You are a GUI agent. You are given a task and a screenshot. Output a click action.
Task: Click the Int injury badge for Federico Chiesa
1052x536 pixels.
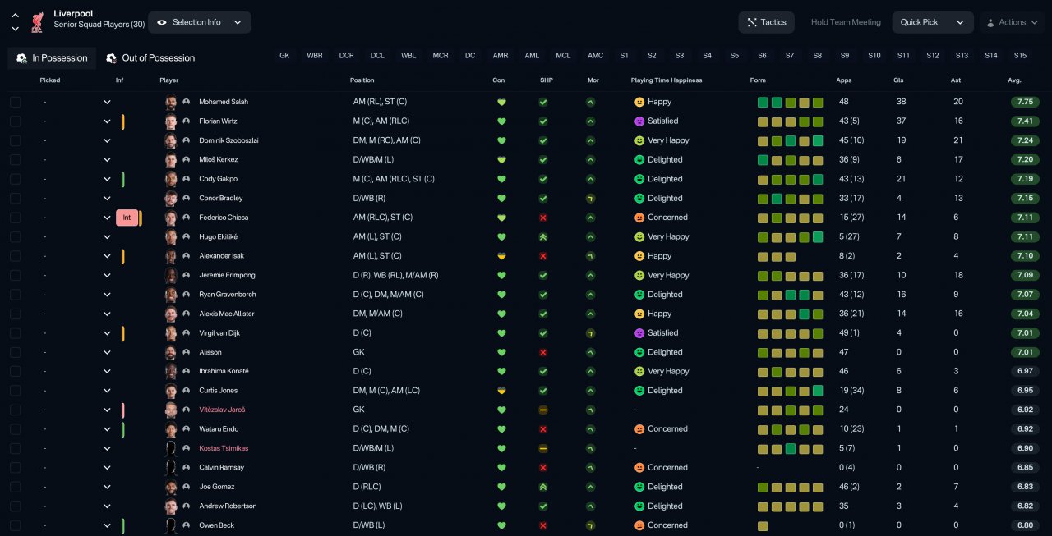pyautogui.click(x=127, y=218)
